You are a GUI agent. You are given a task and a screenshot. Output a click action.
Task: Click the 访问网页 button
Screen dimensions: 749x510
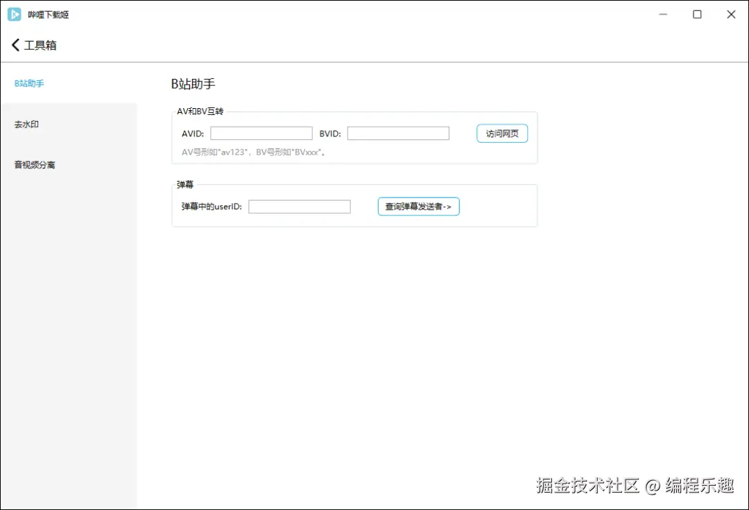tap(502, 134)
